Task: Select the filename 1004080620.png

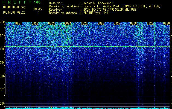Action: (x=14, y=7)
